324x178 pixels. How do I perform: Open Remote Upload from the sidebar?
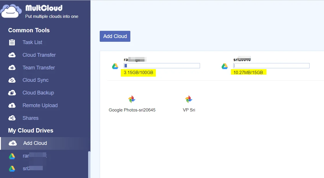(x=40, y=105)
